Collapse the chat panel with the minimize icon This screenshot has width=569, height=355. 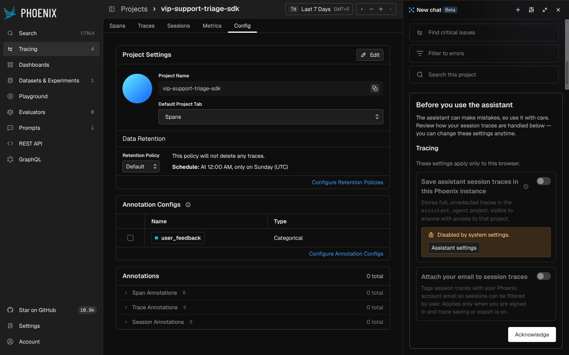pyautogui.click(x=545, y=10)
